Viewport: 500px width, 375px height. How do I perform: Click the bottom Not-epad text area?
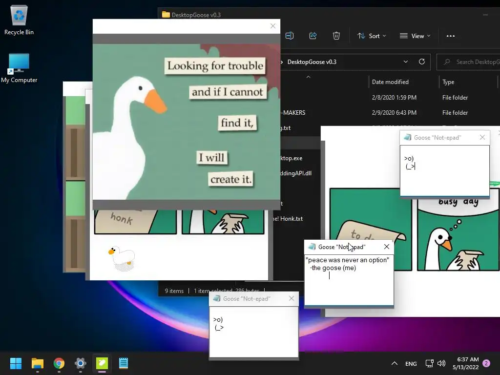pos(254,332)
